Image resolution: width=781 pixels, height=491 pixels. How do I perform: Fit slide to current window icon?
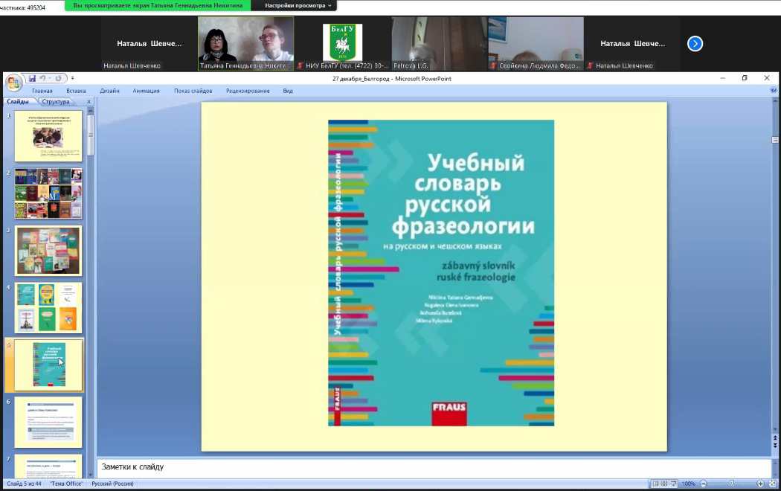[773, 484]
